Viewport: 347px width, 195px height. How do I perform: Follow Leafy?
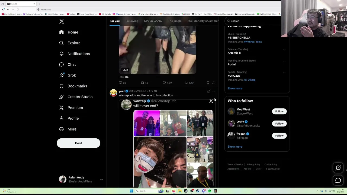click(x=279, y=123)
